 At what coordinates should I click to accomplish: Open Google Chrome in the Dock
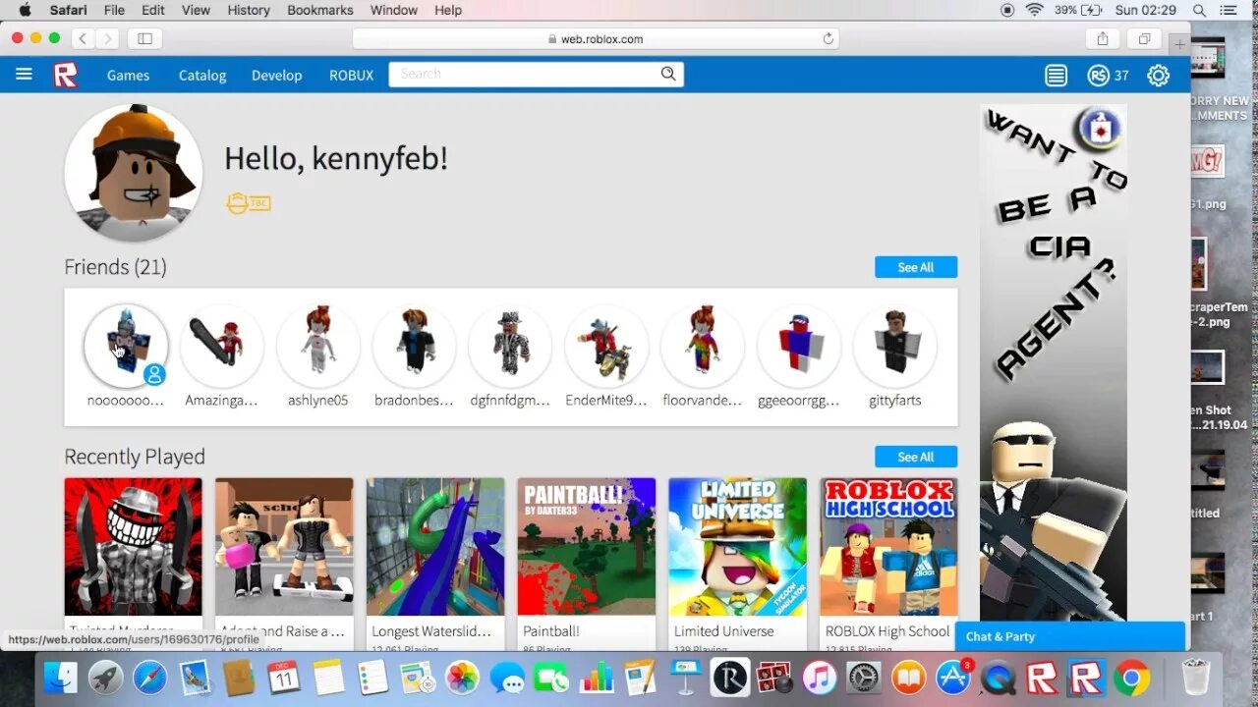[x=1131, y=678]
